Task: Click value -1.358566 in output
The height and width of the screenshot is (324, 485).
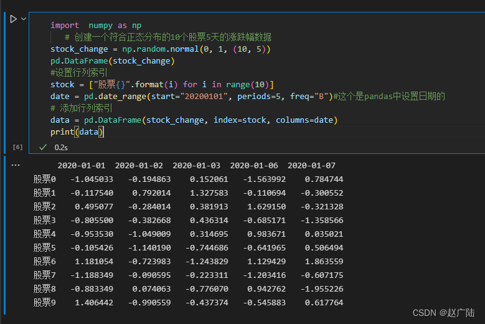Action: point(322,221)
